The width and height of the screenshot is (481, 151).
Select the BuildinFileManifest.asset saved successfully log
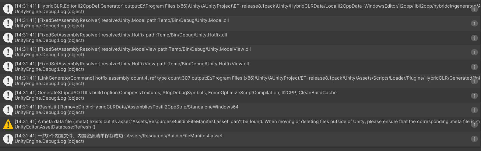click(x=240, y=139)
